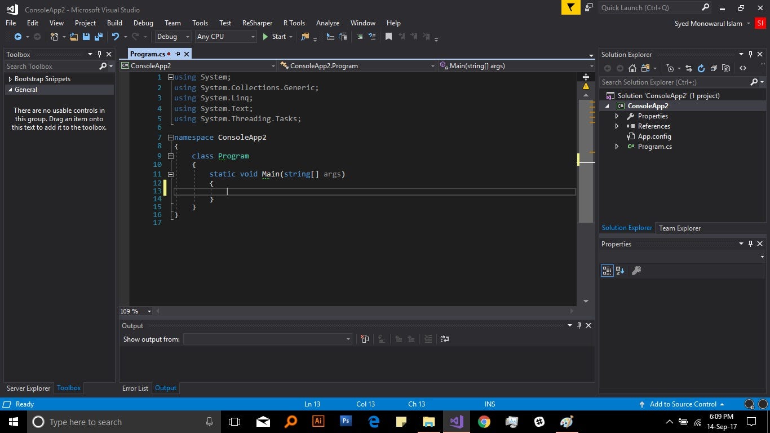Expand the References node in Solution Explorer
The width and height of the screenshot is (770, 433).
617,126
